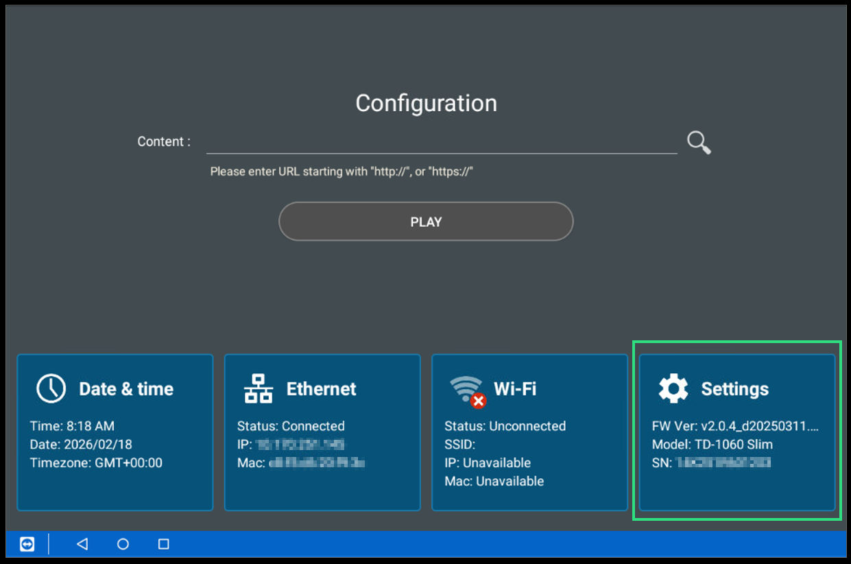Click the clock icon in Date & time
The height and width of the screenshot is (564, 851).
[51, 388]
